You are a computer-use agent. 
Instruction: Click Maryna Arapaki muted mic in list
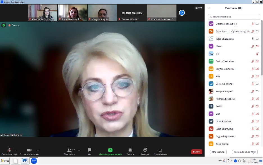pos(253,92)
